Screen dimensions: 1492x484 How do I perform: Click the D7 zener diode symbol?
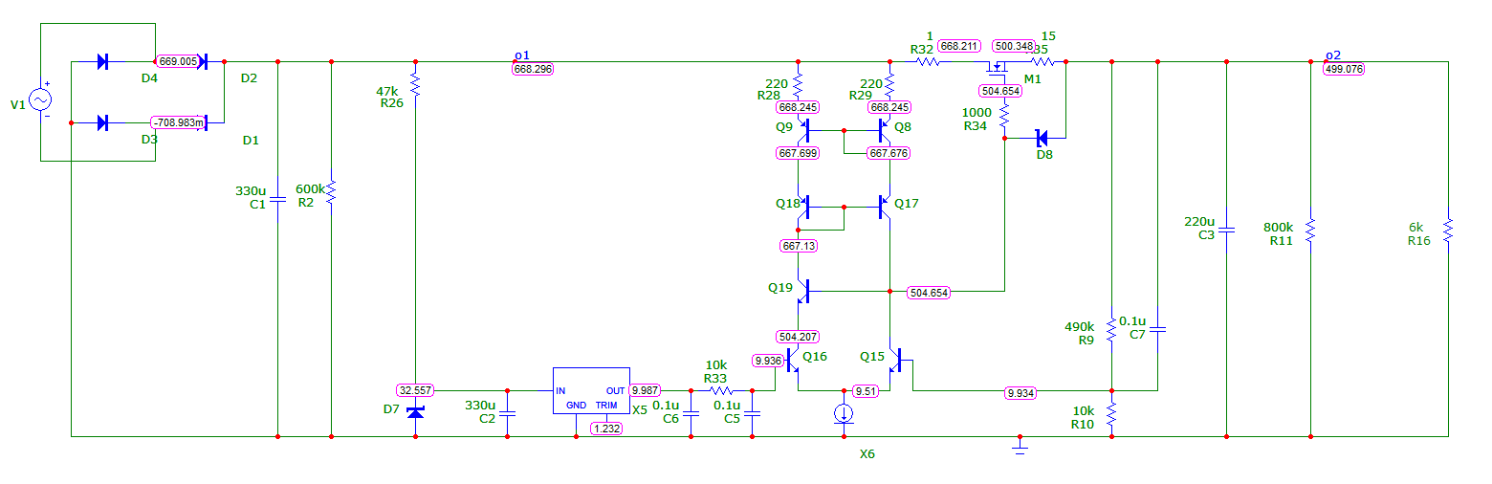coord(415,411)
